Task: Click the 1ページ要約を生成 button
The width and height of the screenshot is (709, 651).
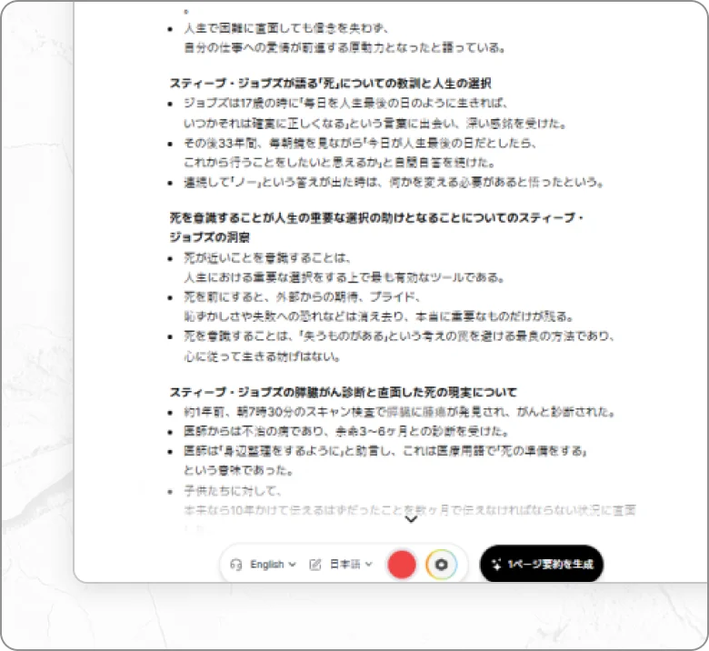Action: tap(541, 564)
